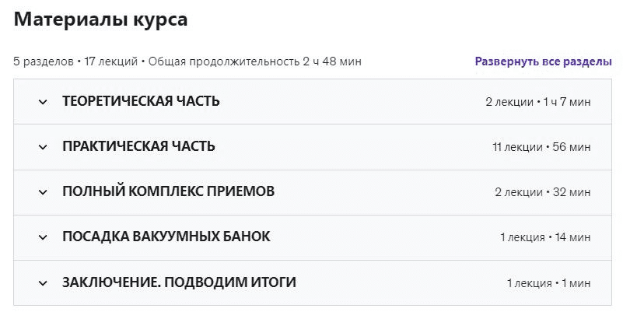Expand ПРАКТИЧЕСКАЯ ЧАСТЬ using its chevron arrow
This screenshot has height=326, width=623.
(43, 147)
